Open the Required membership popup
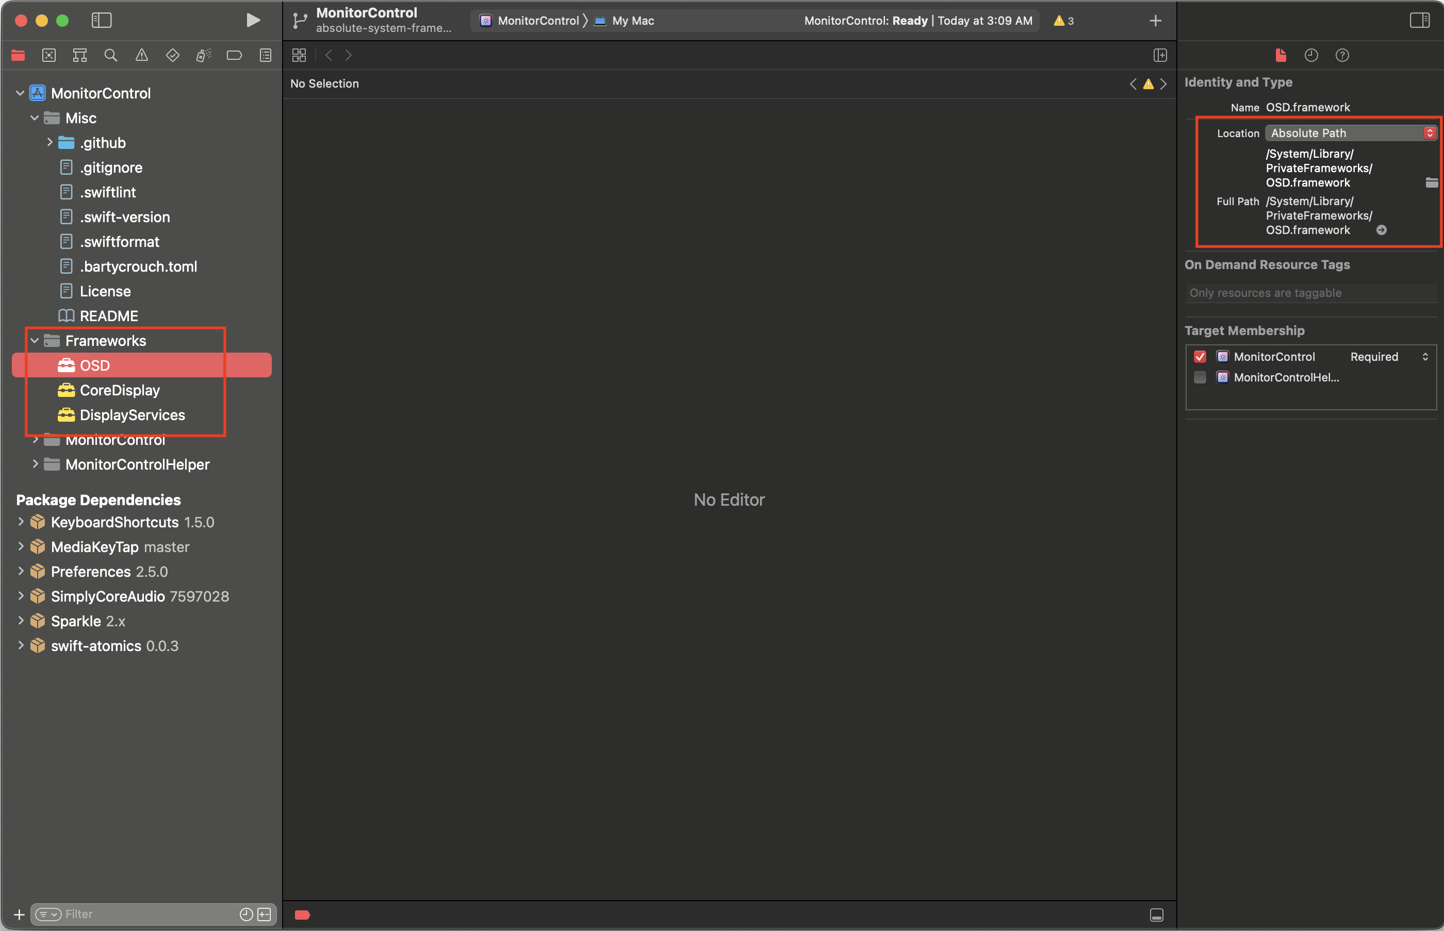Screen dimensions: 1444x931 pos(1388,357)
